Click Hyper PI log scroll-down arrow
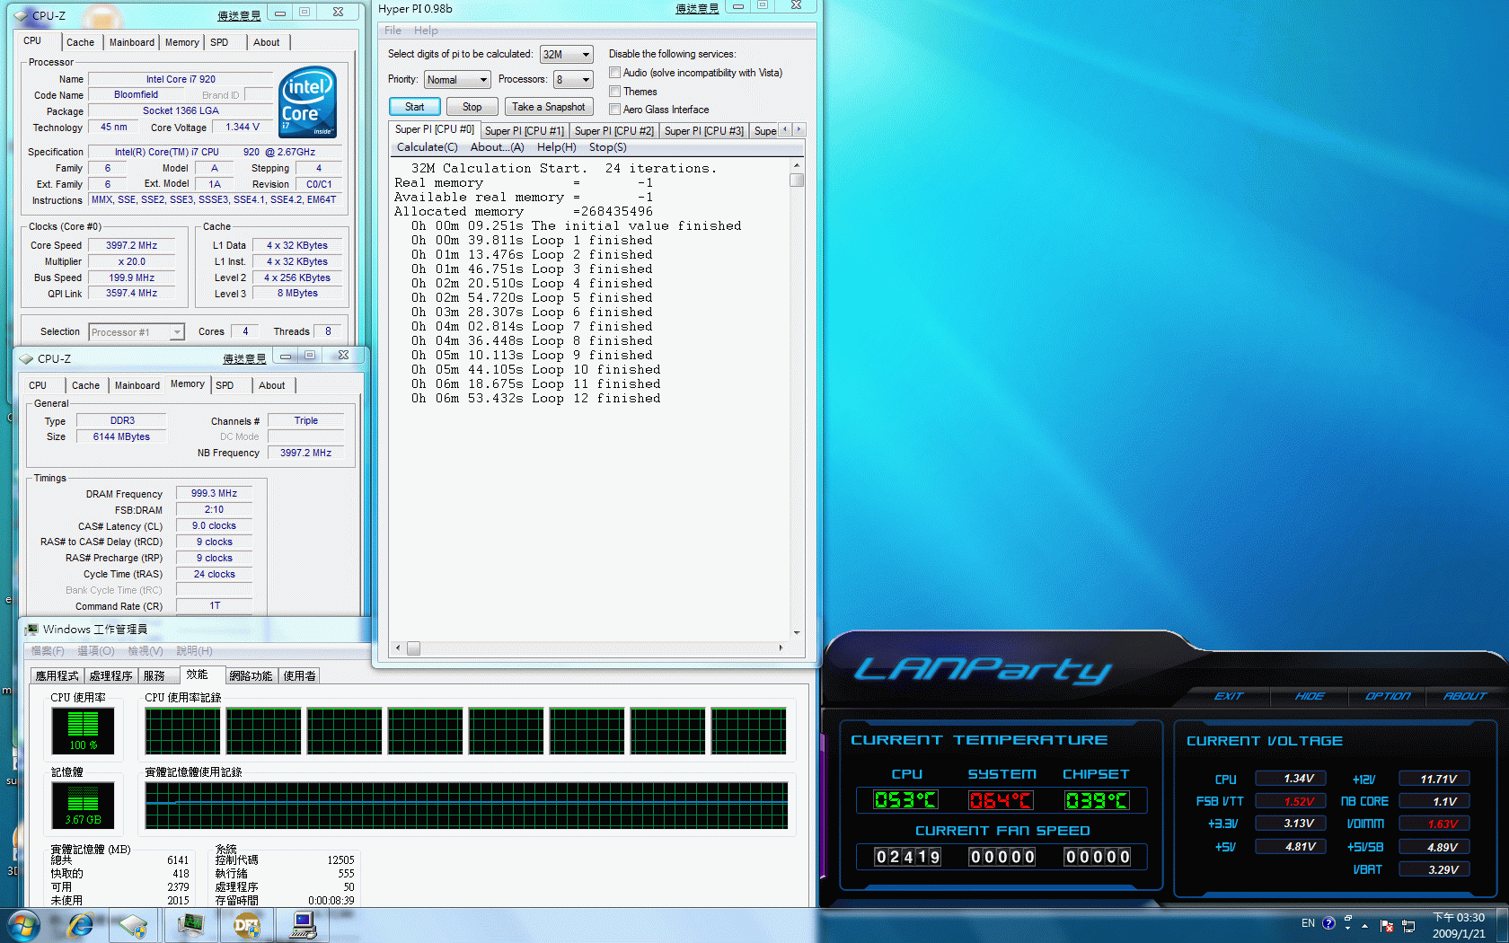Image resolution: width=1509 pixels, height=943 pixels. 796,632
